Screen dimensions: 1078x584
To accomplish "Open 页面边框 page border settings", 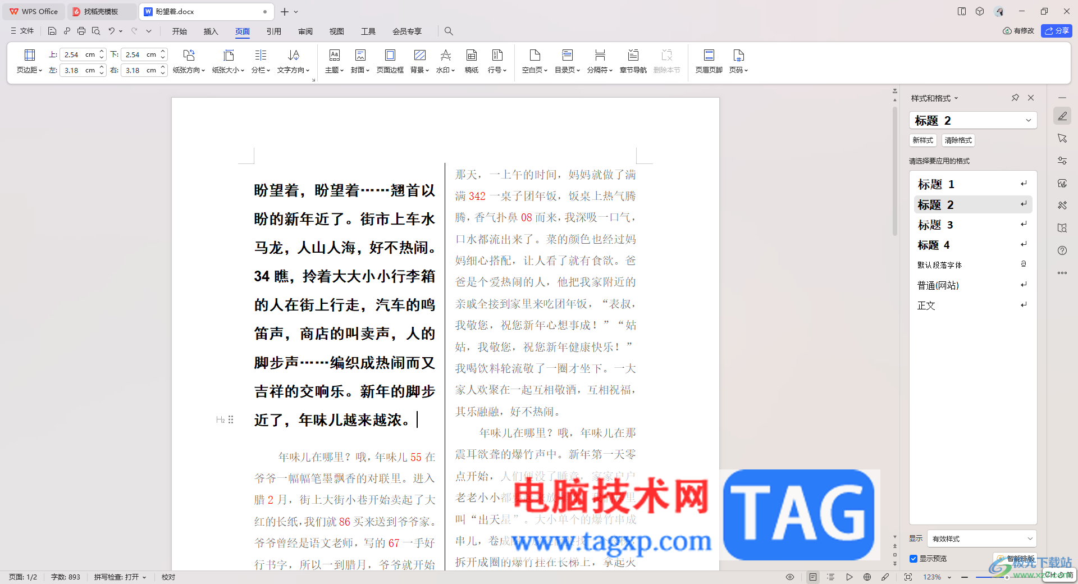I will point(390,61).
